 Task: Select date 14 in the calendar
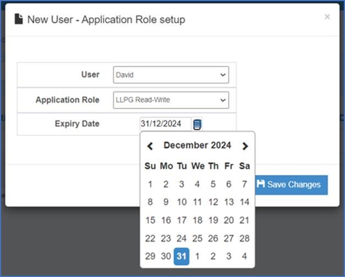(244, 202)
